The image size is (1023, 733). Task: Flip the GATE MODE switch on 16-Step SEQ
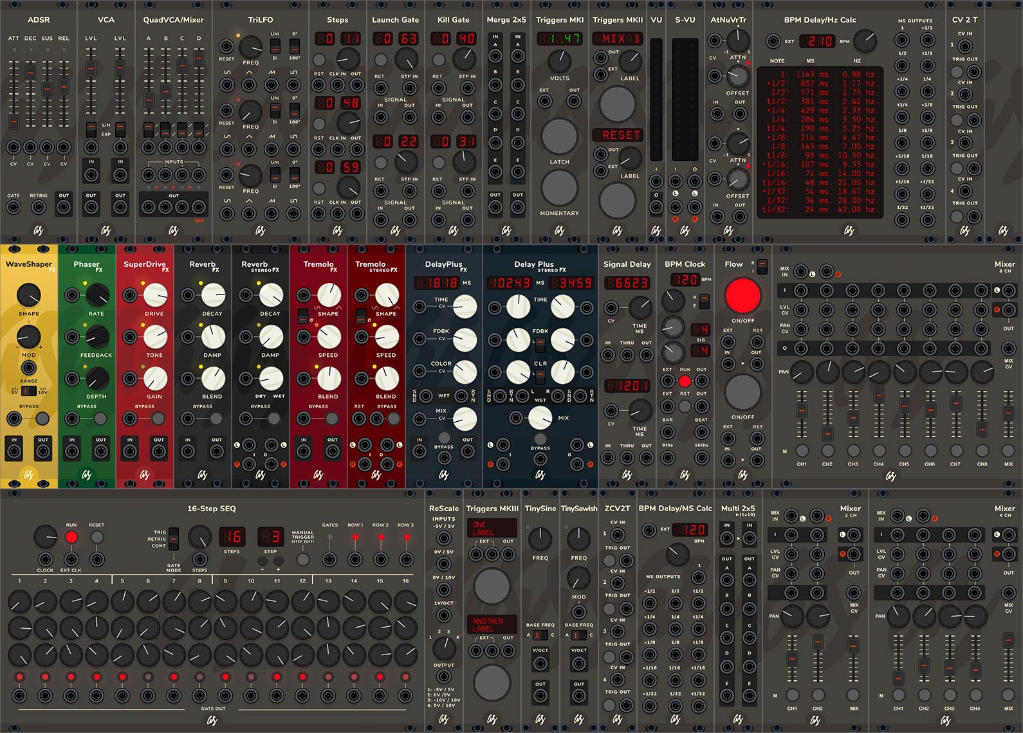tap(174, 538)
